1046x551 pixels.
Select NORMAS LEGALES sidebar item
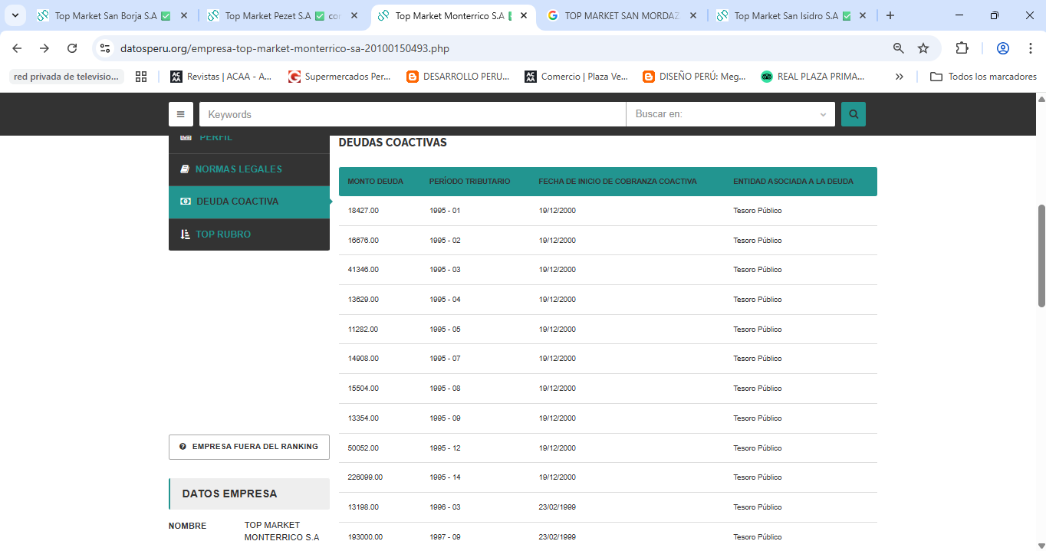click(x=249, y=169)
